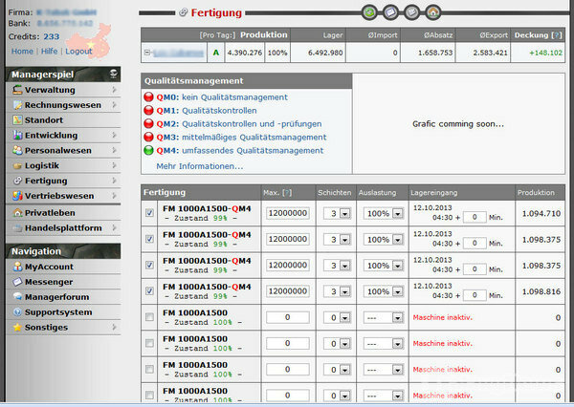This screenshot has width=574, height=407.
Task: Click the [?] help next to Deckung
Action: click(x=557, y=35)
